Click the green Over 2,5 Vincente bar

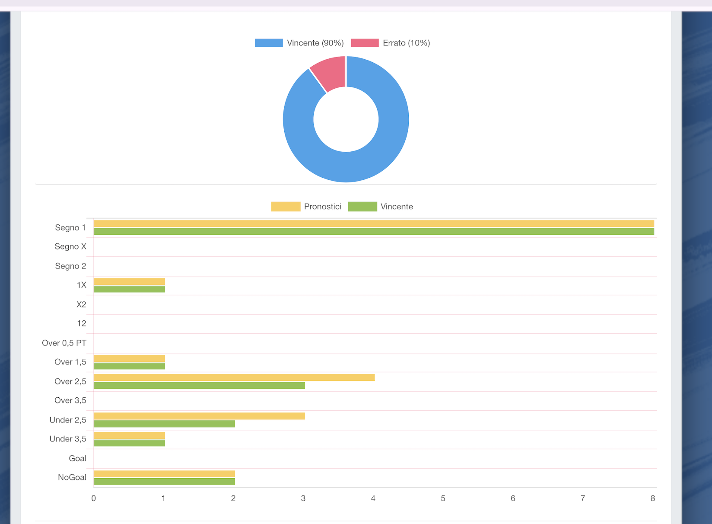point(199,385)
